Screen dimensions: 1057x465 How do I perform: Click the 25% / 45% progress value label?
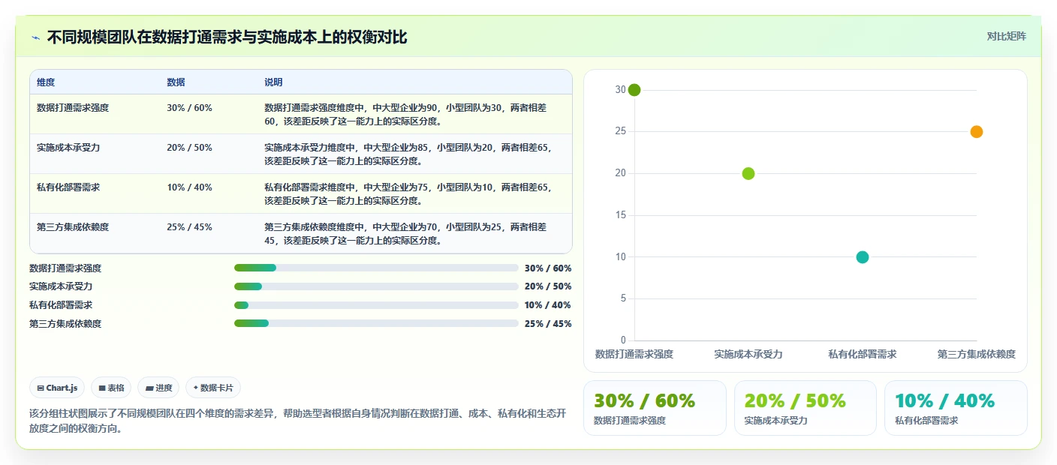click(x=548, y=324)
